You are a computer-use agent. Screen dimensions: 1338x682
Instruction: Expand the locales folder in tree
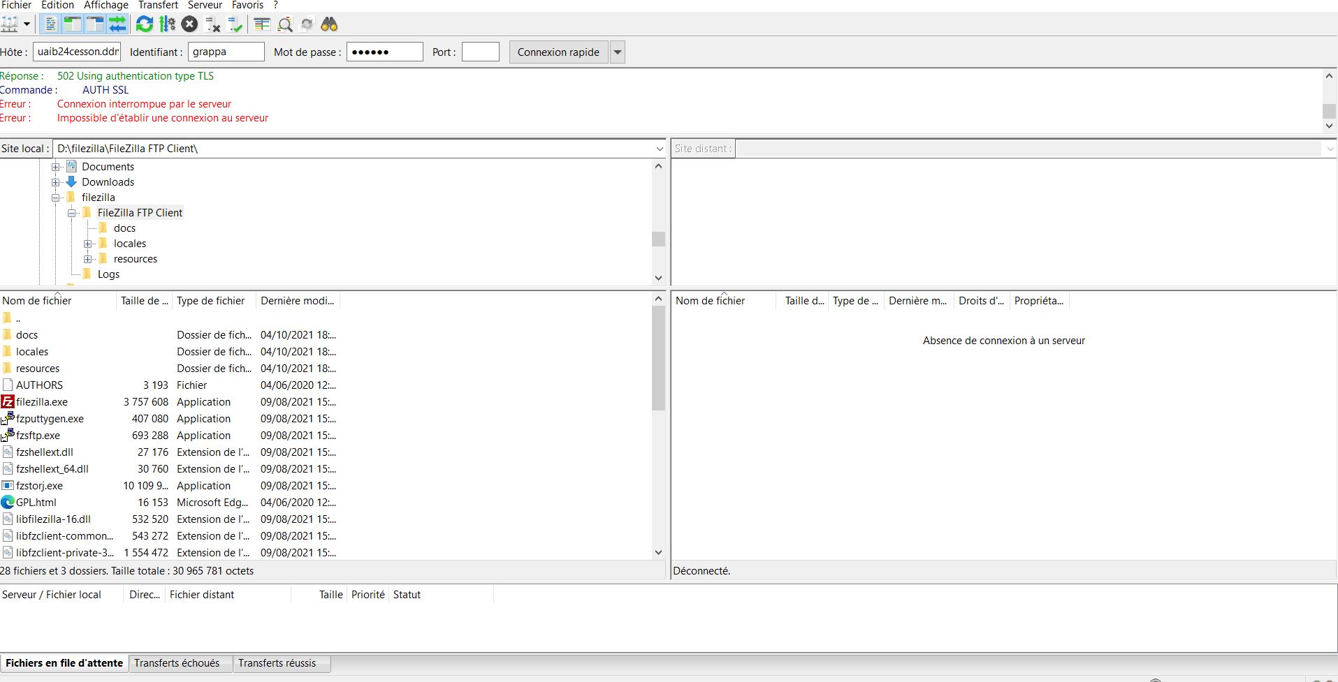click(x=88, y=244)
